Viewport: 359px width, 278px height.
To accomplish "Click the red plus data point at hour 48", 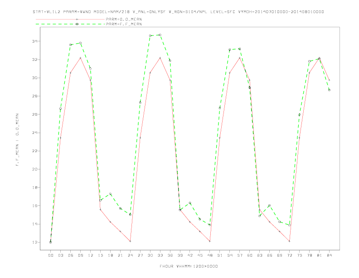I will (x=210, y=241).
